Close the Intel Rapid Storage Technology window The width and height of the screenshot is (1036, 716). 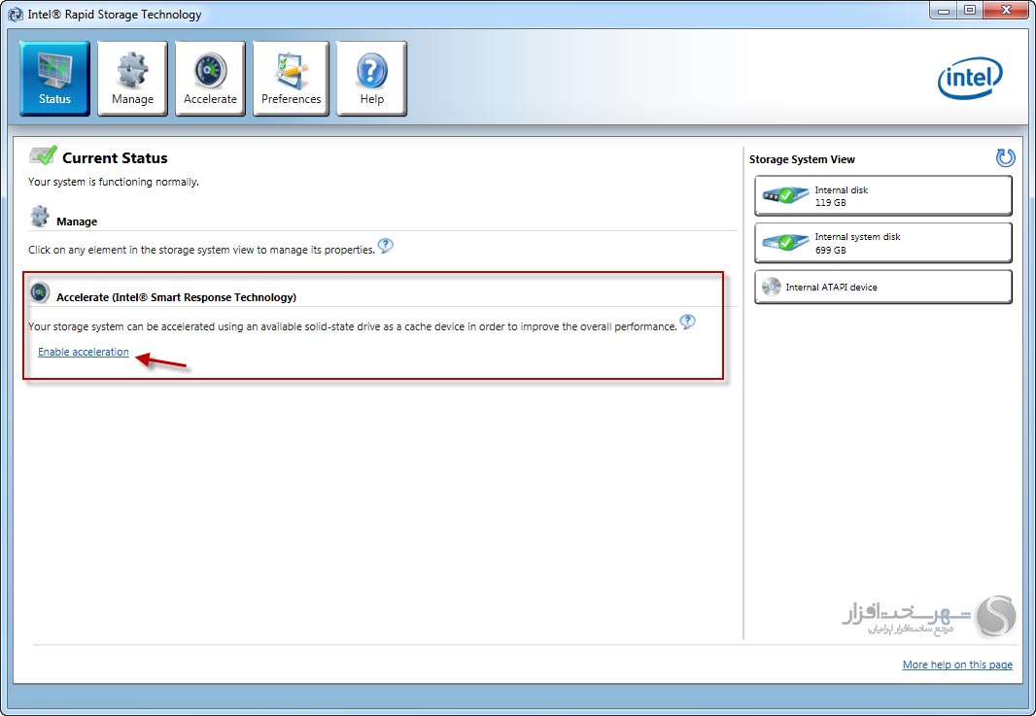[1006, 12]
